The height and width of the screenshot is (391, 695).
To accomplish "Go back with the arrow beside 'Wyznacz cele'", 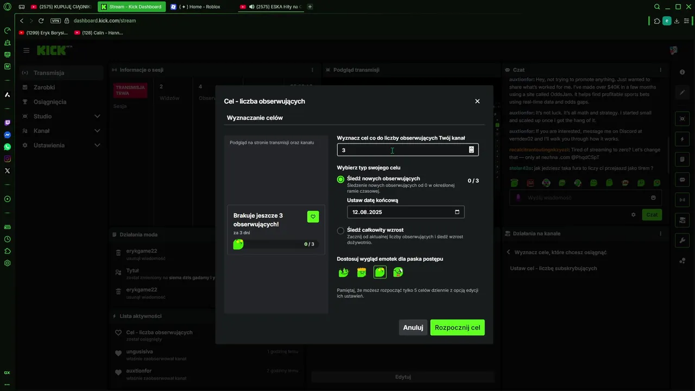I will [509, 253].
